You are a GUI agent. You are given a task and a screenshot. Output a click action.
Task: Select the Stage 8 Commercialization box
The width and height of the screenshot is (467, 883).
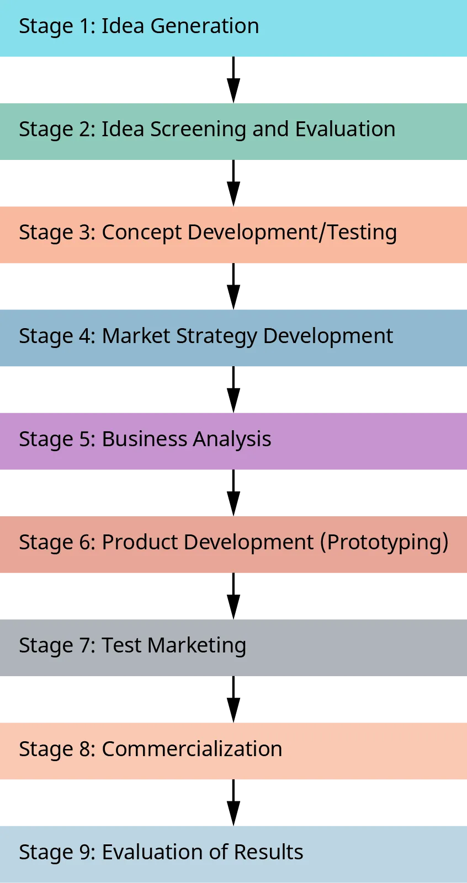233,751
